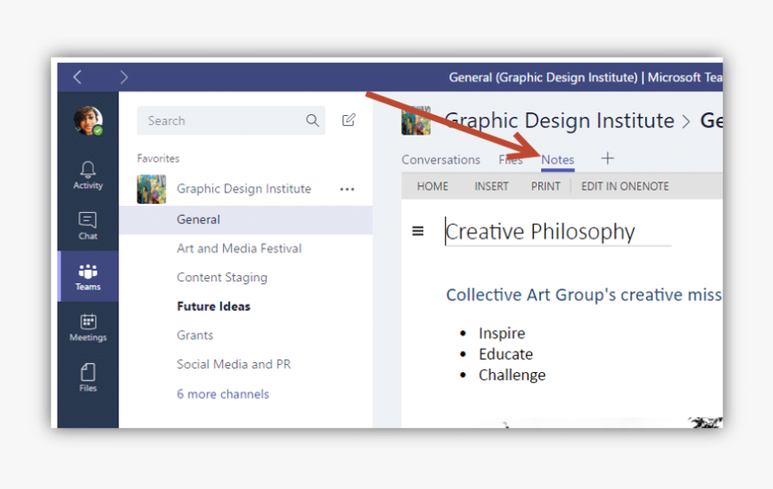The width and height of the screenshot is (773, 489).
Task: Open the Content Staging channel
Action: pyautogui.click(x=222, y=278)
